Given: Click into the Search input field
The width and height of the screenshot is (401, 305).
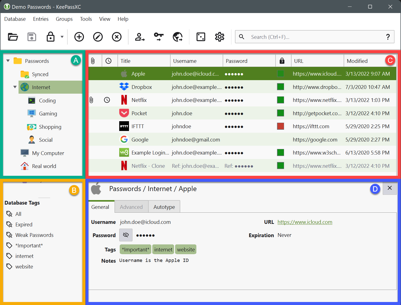Looking at the screenshot, I should (x=313, y=37).
